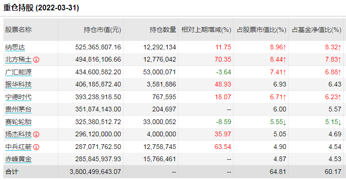Image resolution: width=346 pixels, height=180 pixels.
Task: Click the change value 11.75
Action: (223, 47)
